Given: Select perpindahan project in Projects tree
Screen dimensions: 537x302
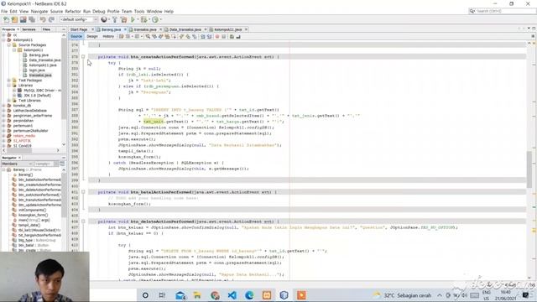Looking at the screenshot, I should click(x=23, y=121).
